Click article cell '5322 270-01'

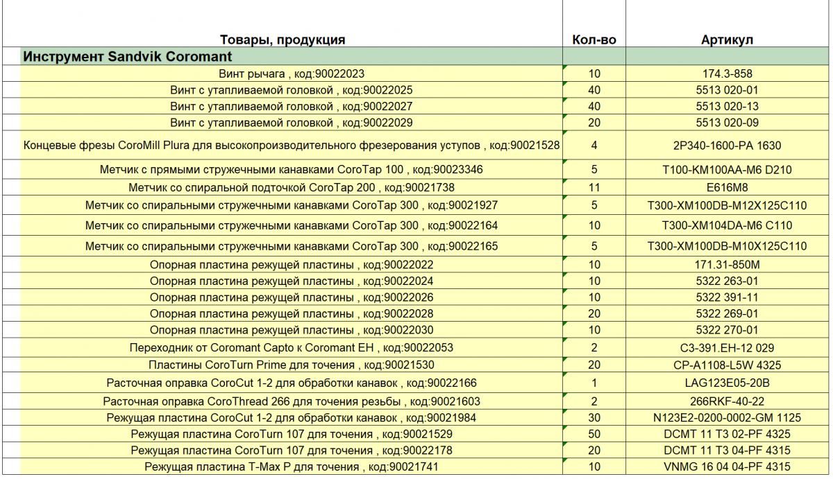tap(727, 331)
